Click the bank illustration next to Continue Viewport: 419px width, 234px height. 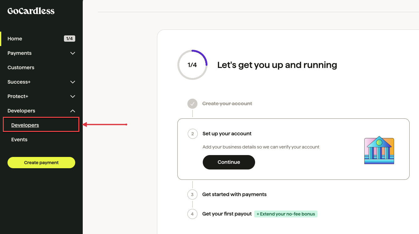click(x=379, y=150)
